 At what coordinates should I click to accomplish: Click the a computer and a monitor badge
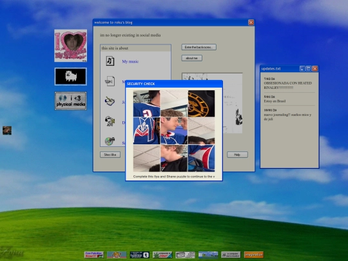231,255
